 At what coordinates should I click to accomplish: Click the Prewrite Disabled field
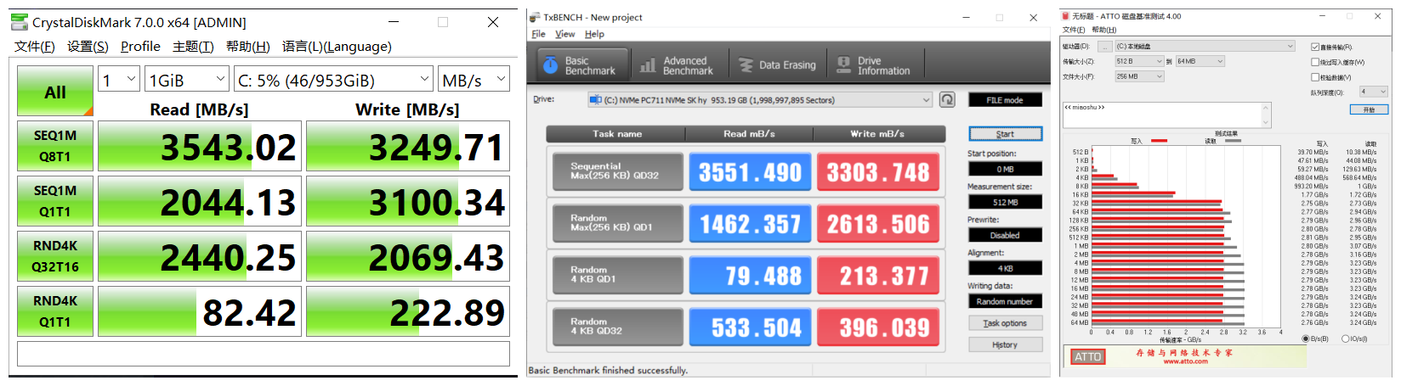(x=1005, y=235)
